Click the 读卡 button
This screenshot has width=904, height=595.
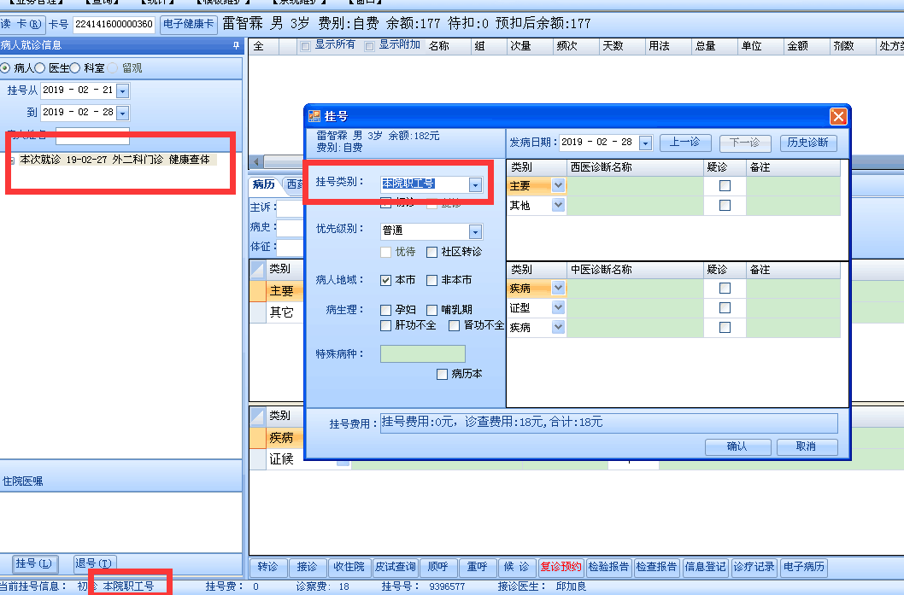pos(21,24)
